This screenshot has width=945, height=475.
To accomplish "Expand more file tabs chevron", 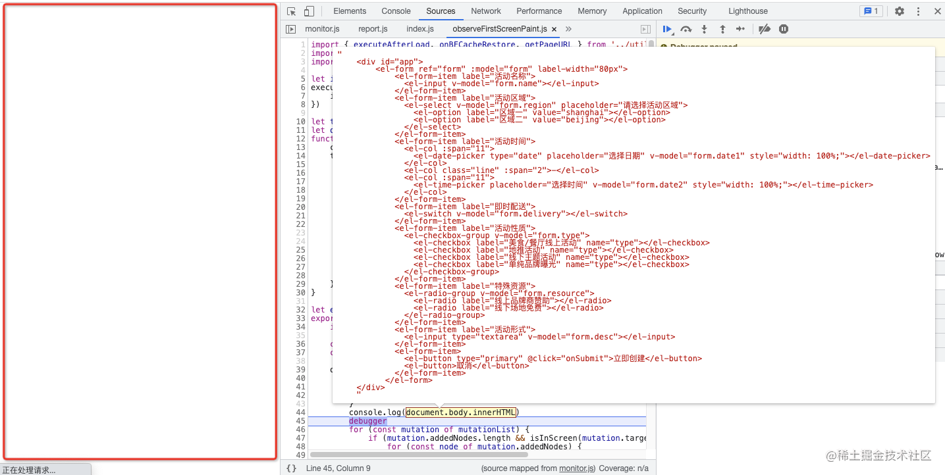I will click(568, 29).
